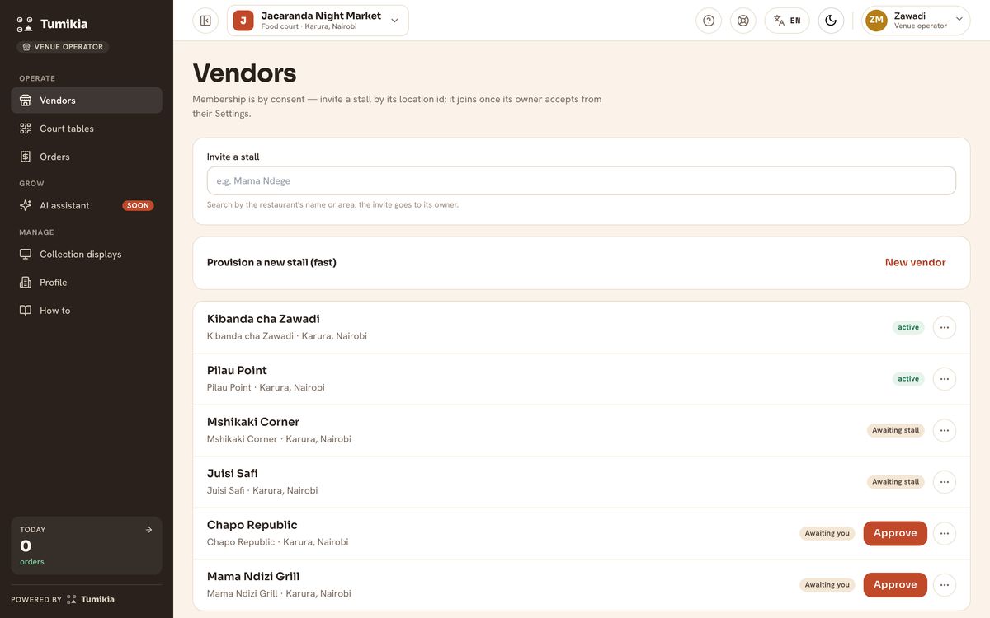This screenshot has height=618, width=990.
Task: Open the How to guide
Action: (x=87, y=311)
